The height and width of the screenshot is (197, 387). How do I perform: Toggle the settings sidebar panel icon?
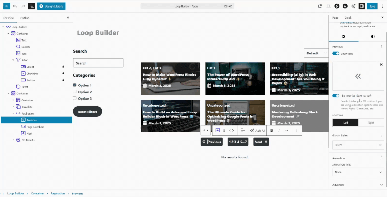(x=361, y=6)
